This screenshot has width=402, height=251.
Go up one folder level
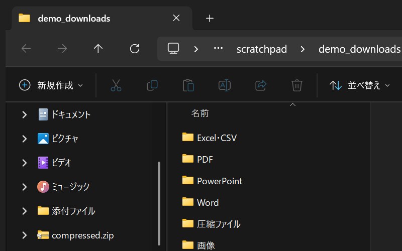point(98,48)
